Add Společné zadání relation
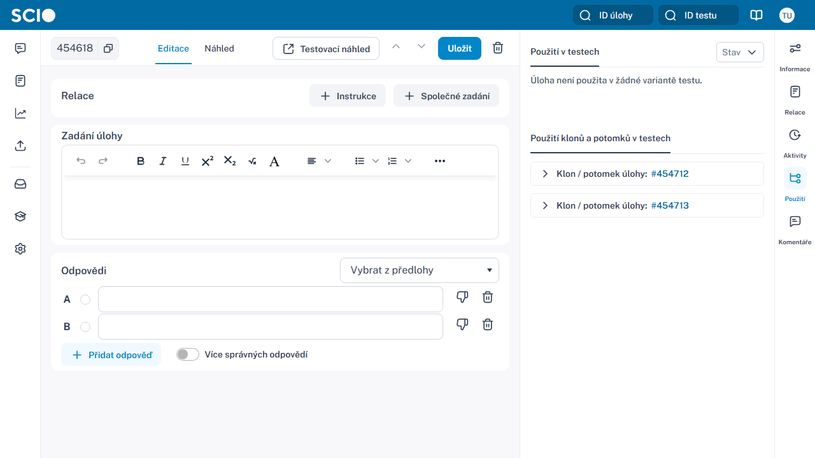Image resolution: width=815 pixels, height=458 pixels. click(446, 96)
